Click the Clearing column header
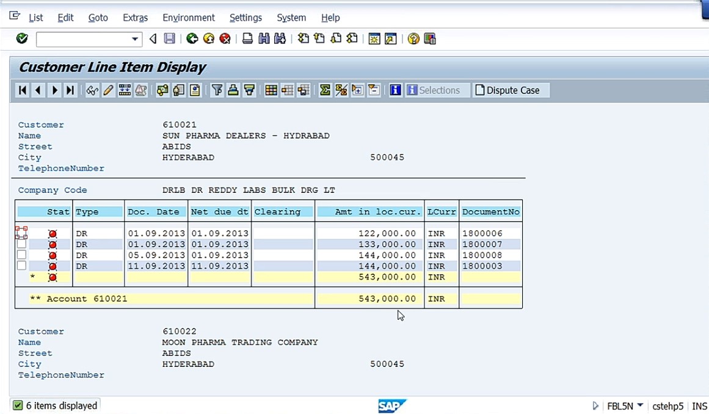Image resolution: width=709 pixels, height=414 pixels. (283, 211)
